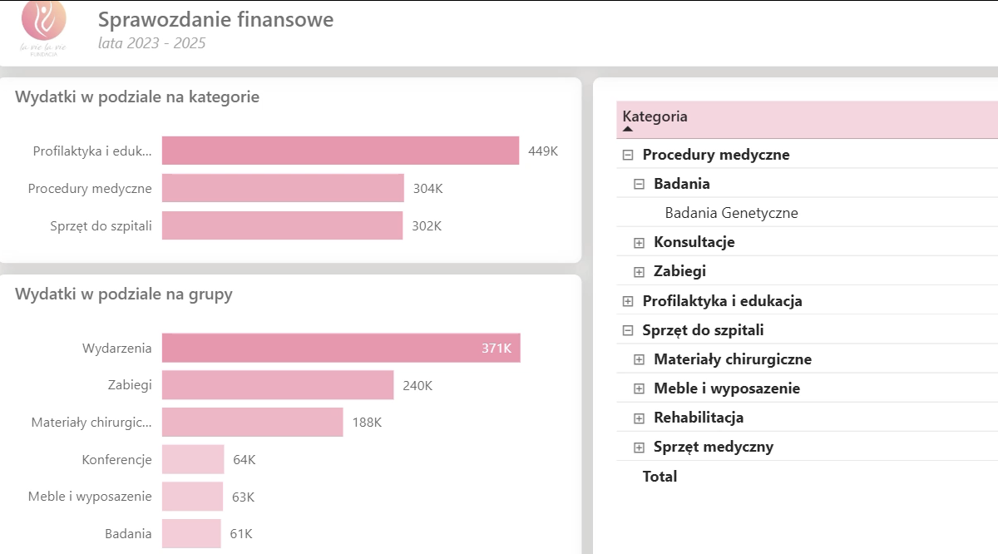
Task: Click the Konferencje 64K bar
Action: [193, 459]
